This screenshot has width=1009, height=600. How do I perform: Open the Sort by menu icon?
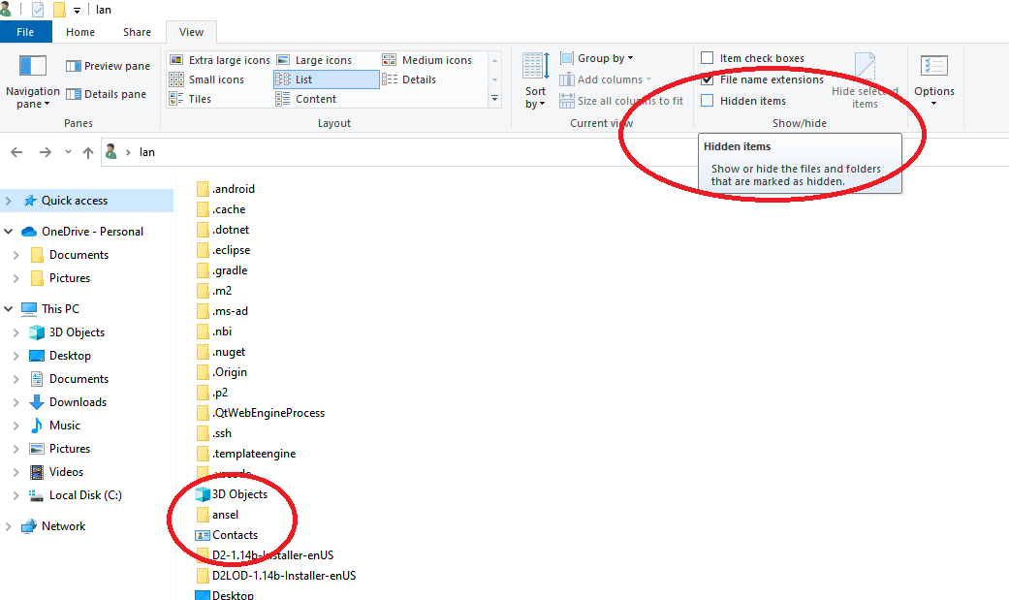(x=535, y=68)
